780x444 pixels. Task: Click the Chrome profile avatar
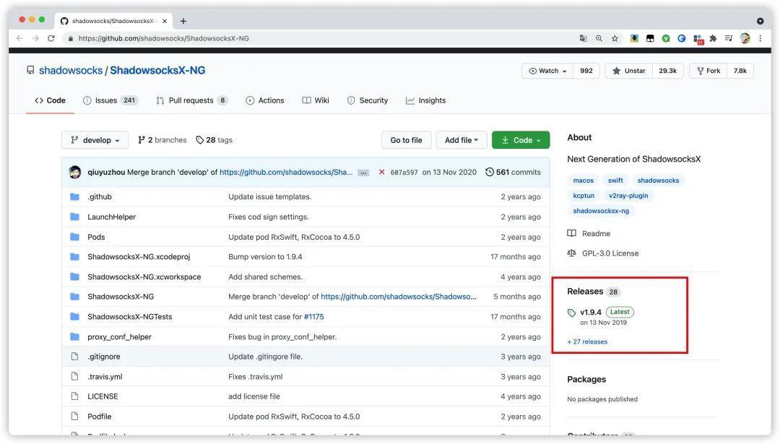tap(745, 38)
